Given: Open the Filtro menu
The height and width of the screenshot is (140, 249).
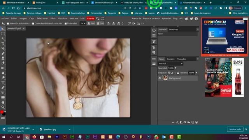Looking at the screenshot, I should point(53,19).
